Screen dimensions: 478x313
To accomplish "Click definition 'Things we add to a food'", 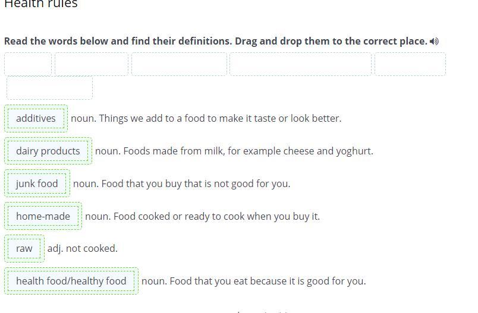I will click(x=206, y=118).
